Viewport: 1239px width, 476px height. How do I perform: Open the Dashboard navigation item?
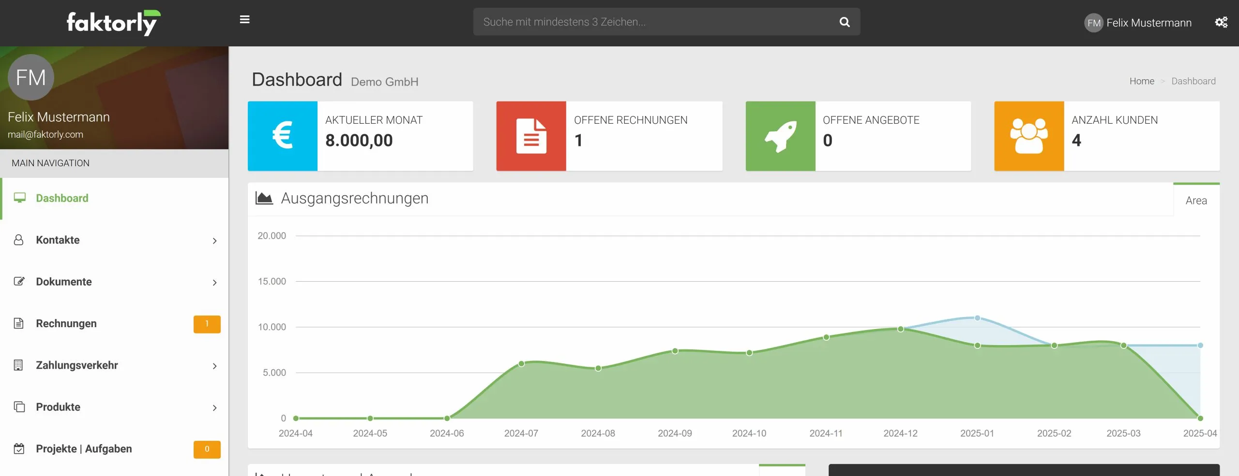pos(114,199)
